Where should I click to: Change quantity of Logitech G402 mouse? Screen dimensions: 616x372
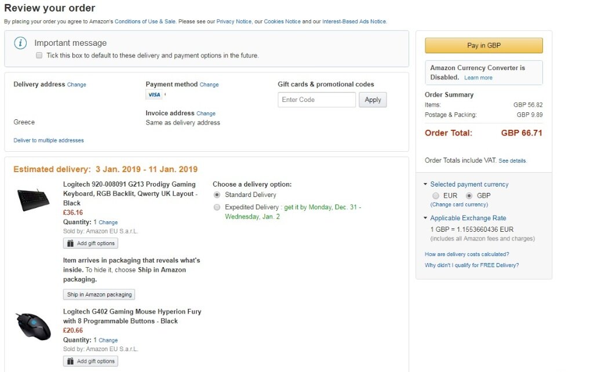[x=108, y=340]
